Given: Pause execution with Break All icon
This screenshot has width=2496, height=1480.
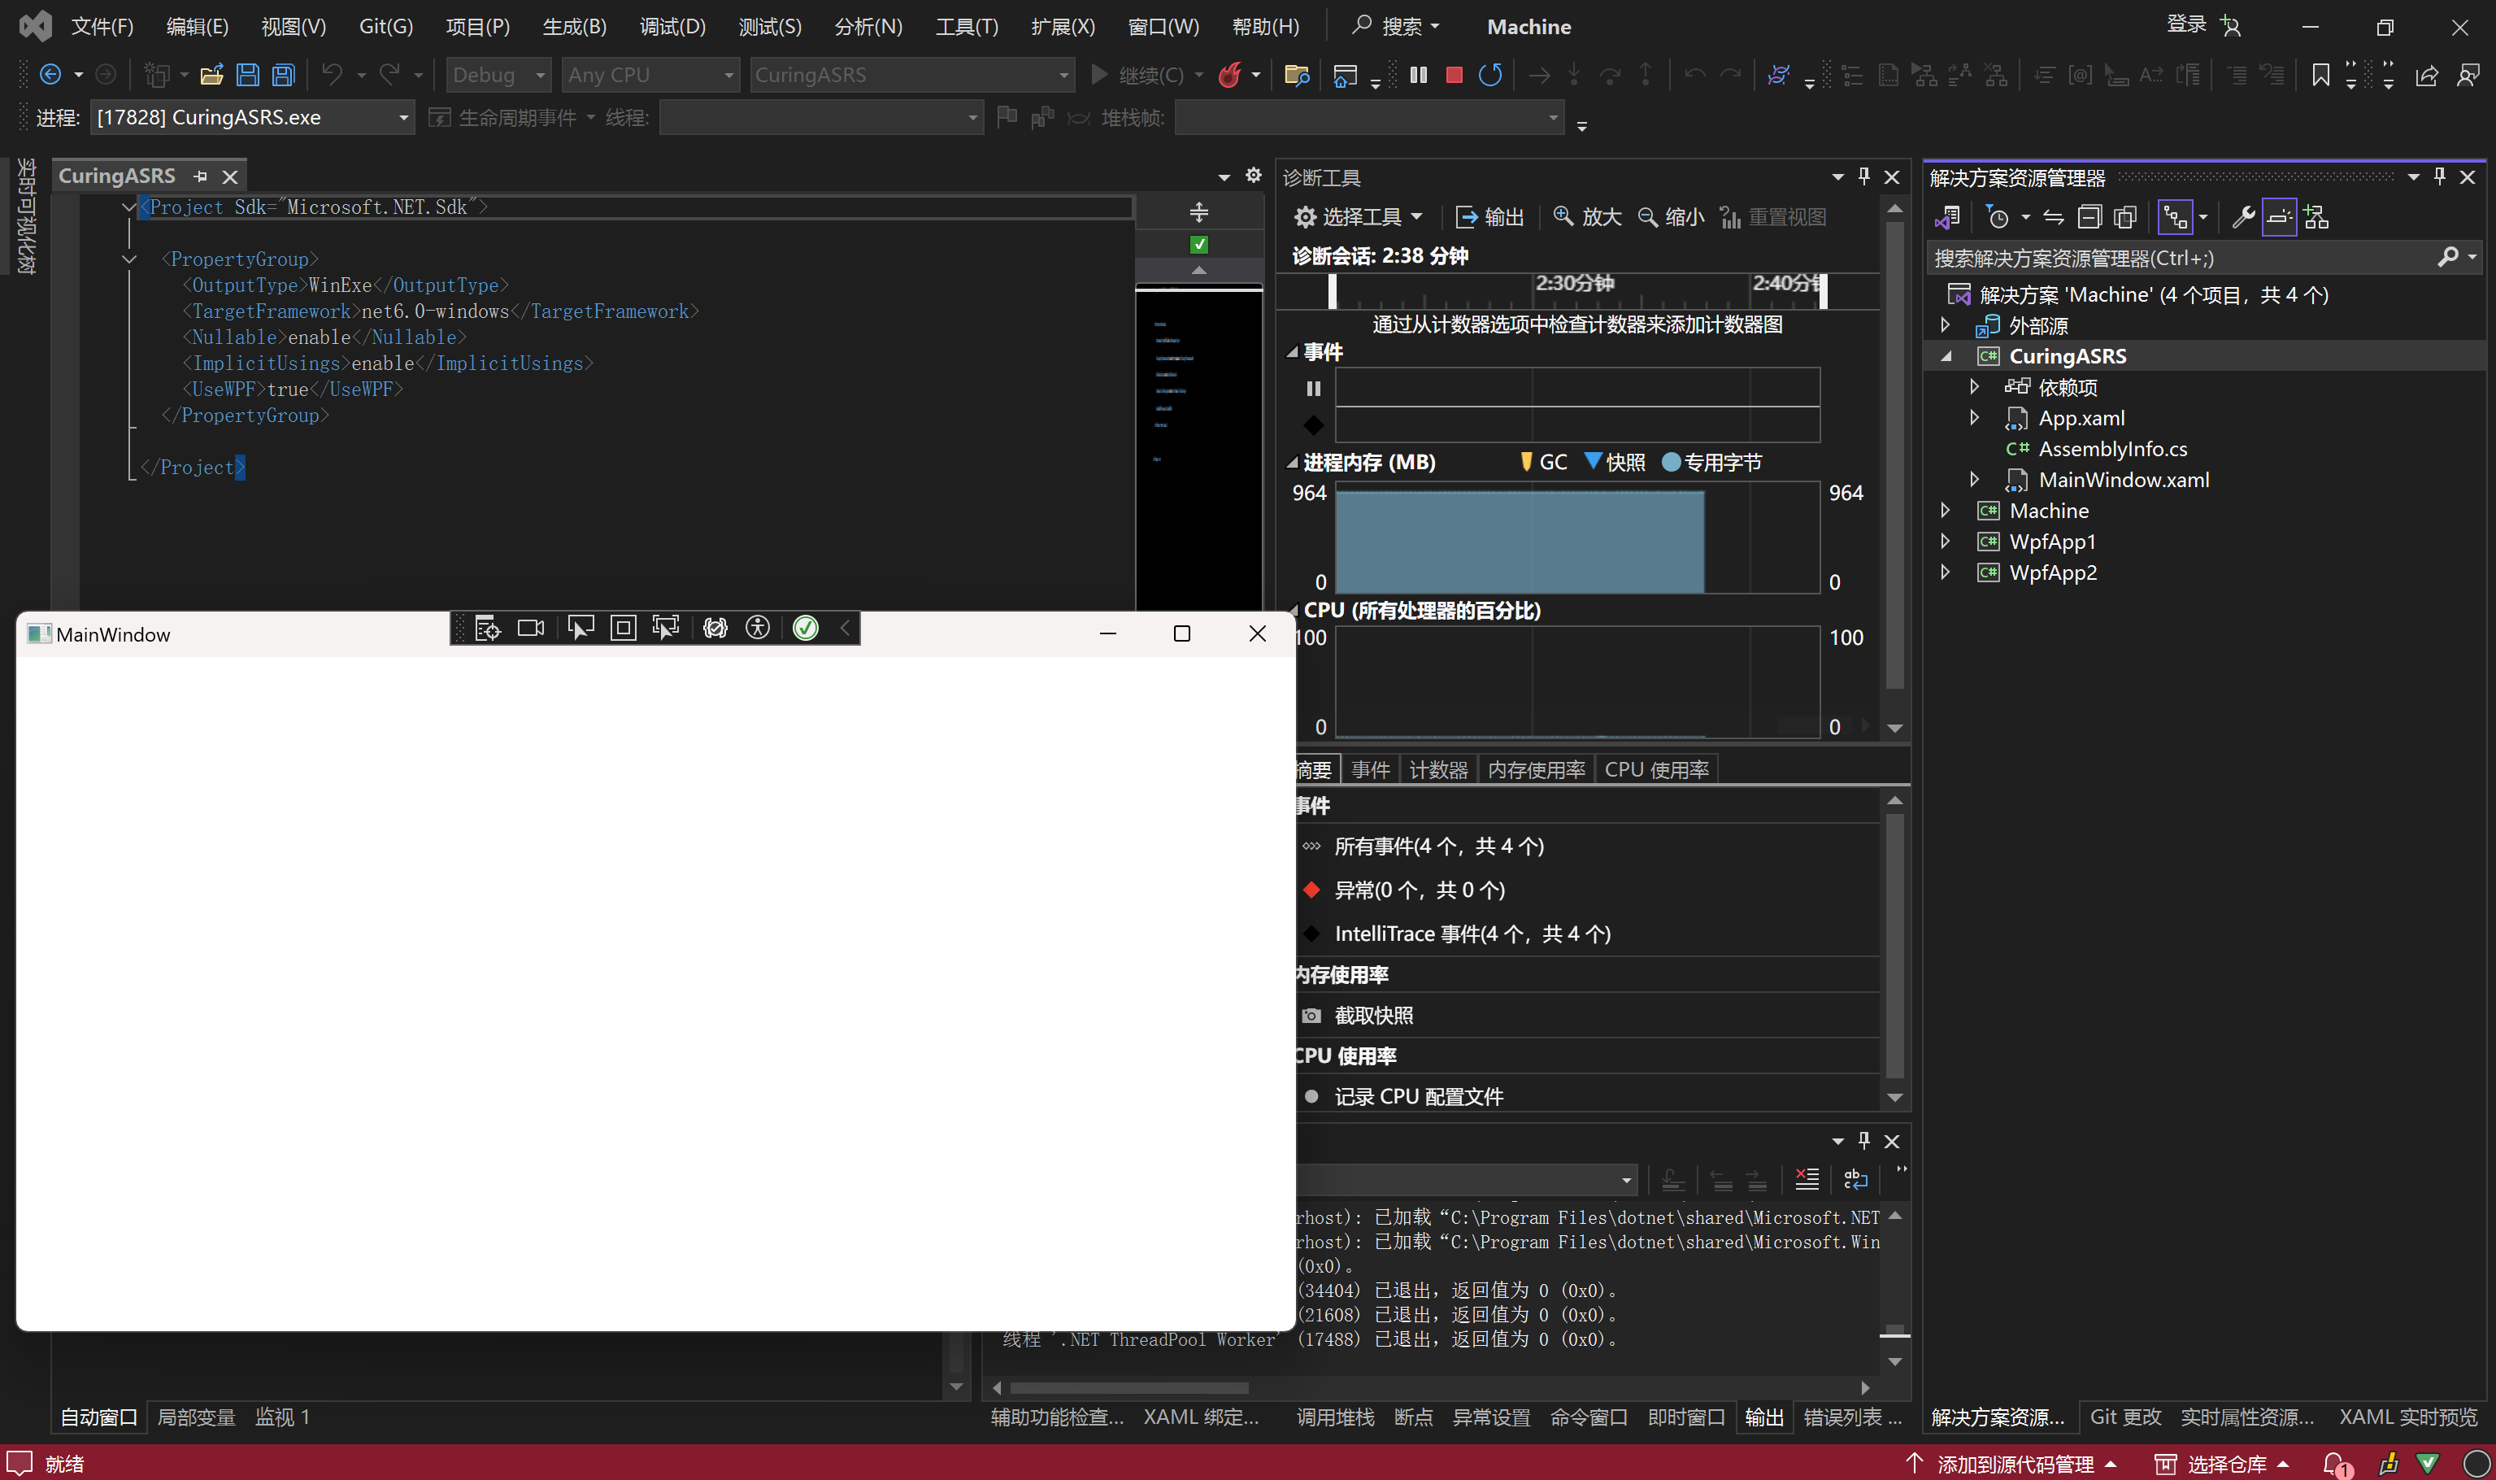Looking at the screenshot, I should pyautogui.click(x=1419, y=75).
